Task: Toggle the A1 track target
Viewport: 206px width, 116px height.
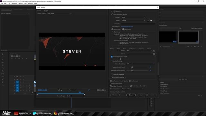Action: click(x=17, y=85)
